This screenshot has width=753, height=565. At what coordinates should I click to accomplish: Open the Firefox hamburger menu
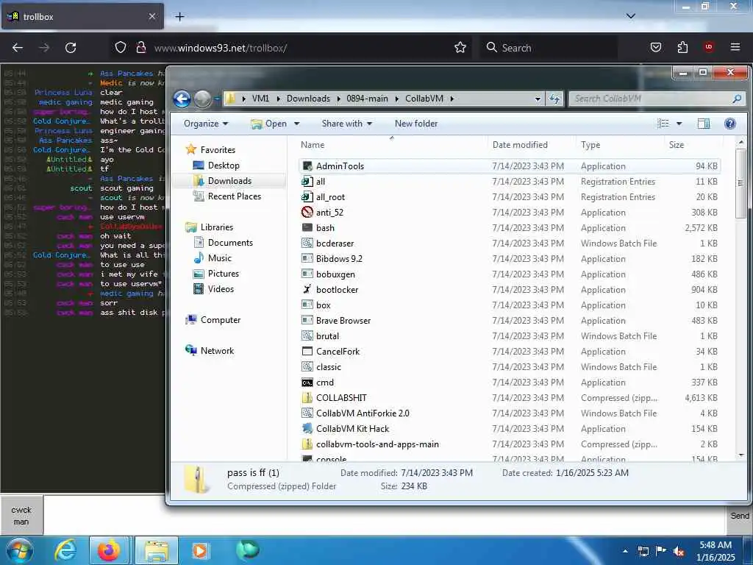point(735,47)
